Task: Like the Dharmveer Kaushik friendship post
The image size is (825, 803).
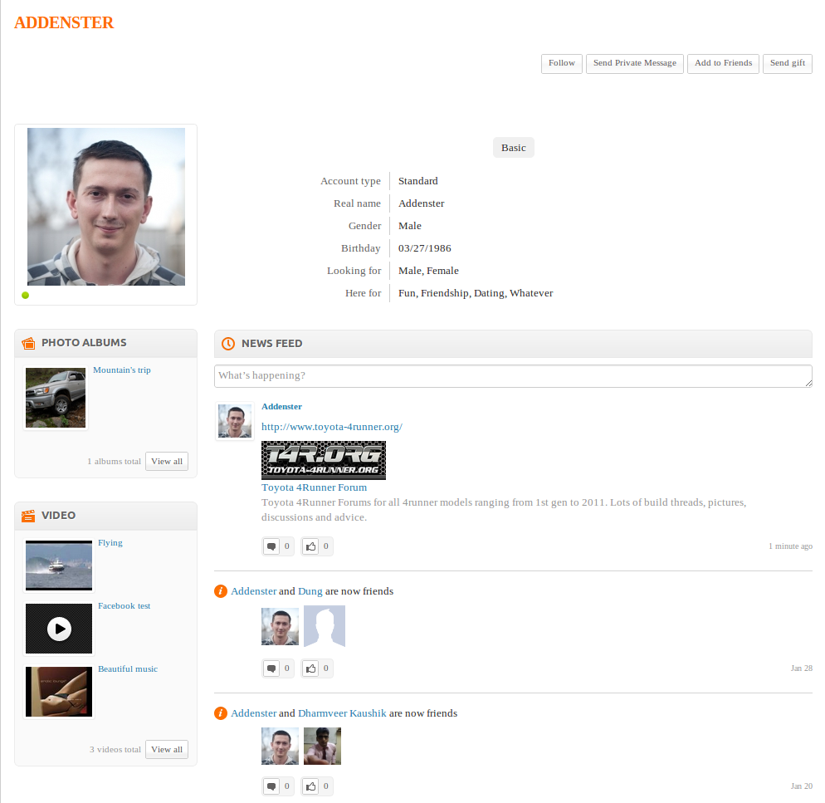Action: tap(311, 786)
